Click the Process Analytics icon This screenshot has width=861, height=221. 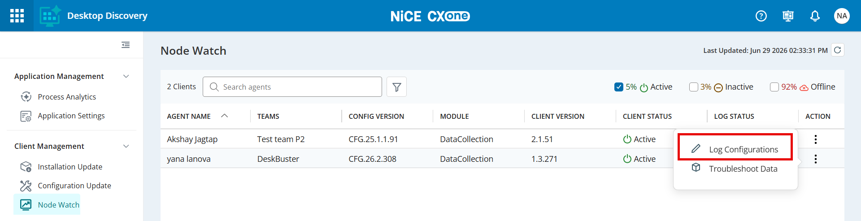click(x=26, y=97)
